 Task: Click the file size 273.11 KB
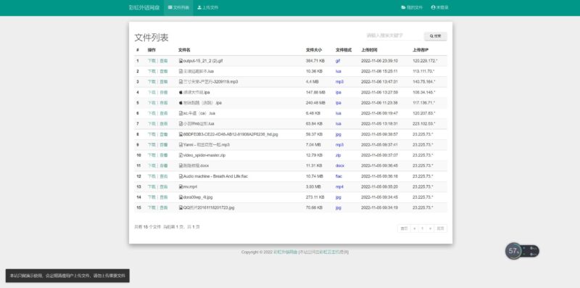tap(315, 197)
